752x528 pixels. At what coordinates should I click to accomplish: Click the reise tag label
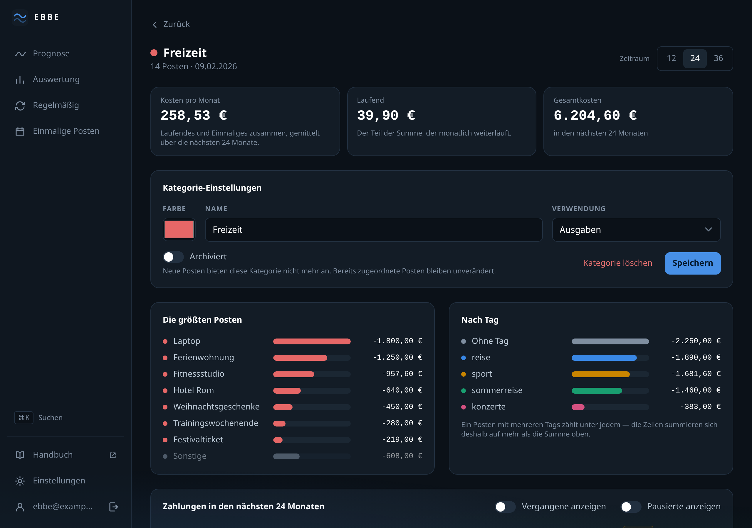pyautogui.click(x=481, y=357)
